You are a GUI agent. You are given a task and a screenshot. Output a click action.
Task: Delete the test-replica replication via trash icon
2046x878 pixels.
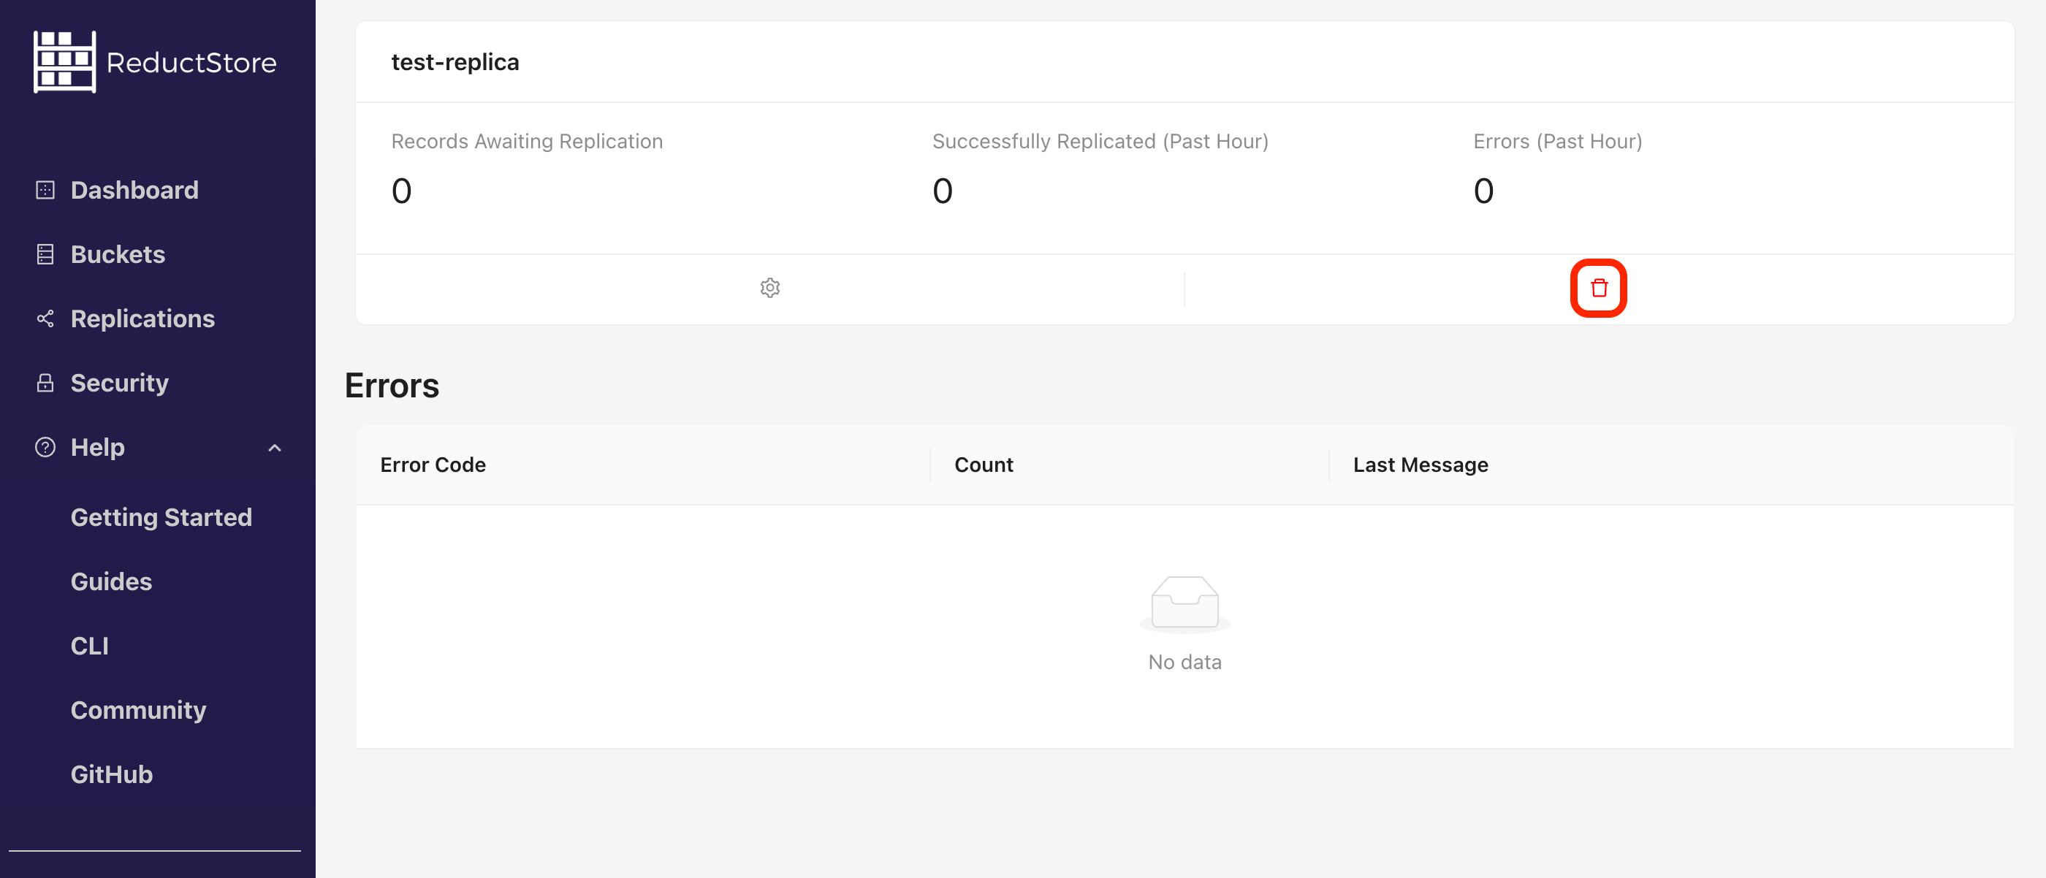tap(1599, 289)
